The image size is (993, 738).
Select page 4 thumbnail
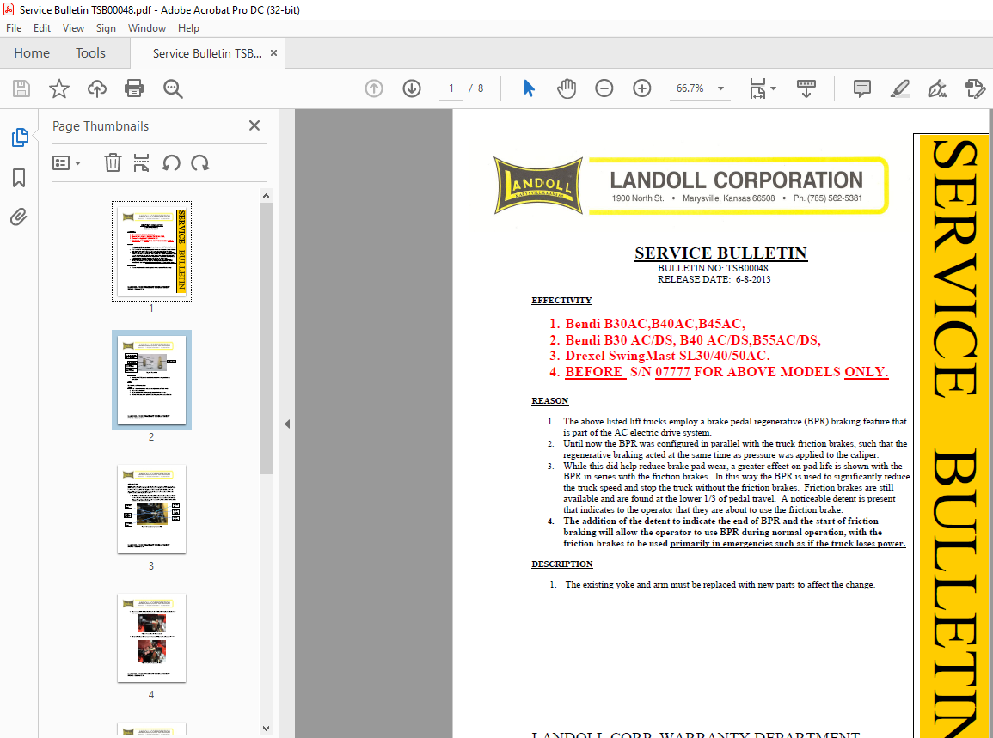[151, 638]
